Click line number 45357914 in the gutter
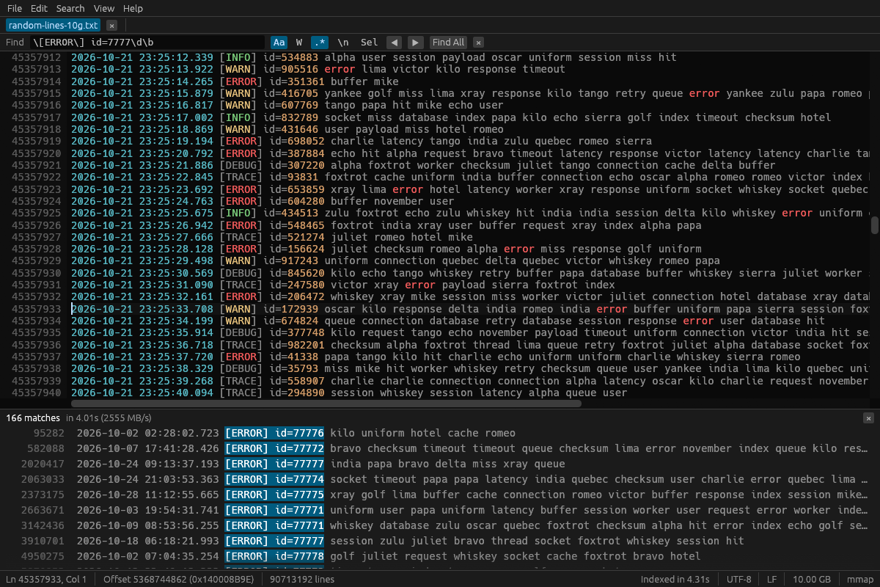This screenshot has height=587, width=880. (x=37, y=81)
